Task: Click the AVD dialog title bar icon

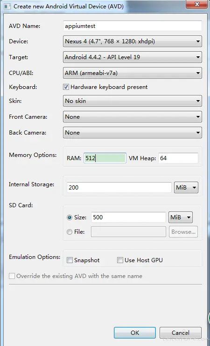Action: (7, 6)
